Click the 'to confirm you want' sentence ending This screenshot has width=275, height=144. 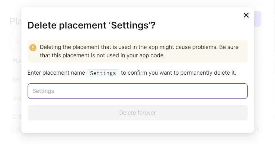[179, 73]
